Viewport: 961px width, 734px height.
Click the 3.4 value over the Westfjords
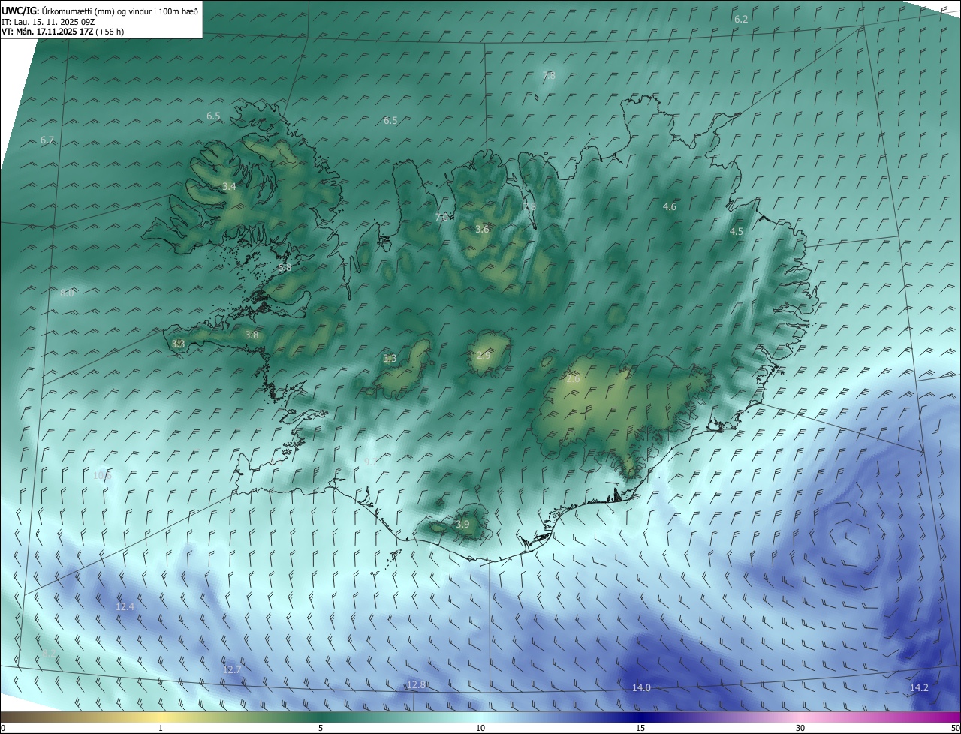coord(230,186)
